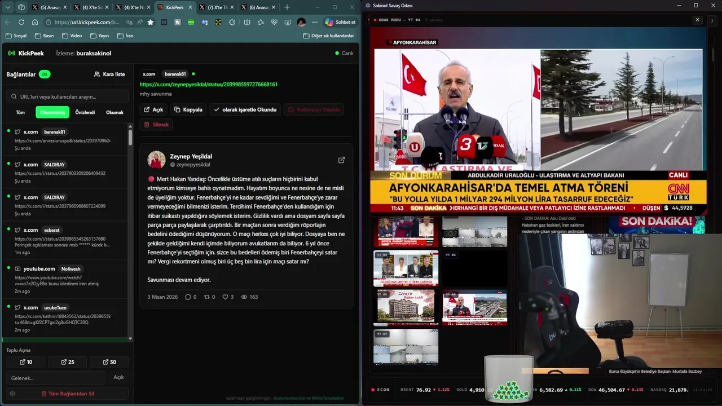Focus the URL search input field

[67, 96]
